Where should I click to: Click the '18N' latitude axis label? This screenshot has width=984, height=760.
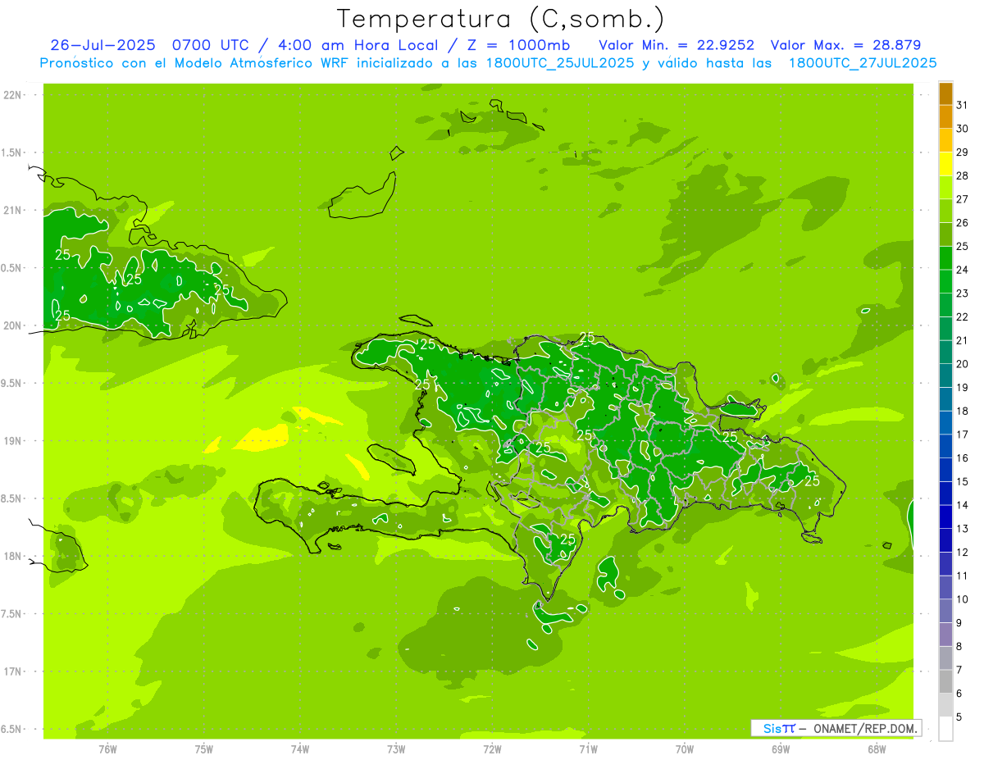click(x=13, y=556)
